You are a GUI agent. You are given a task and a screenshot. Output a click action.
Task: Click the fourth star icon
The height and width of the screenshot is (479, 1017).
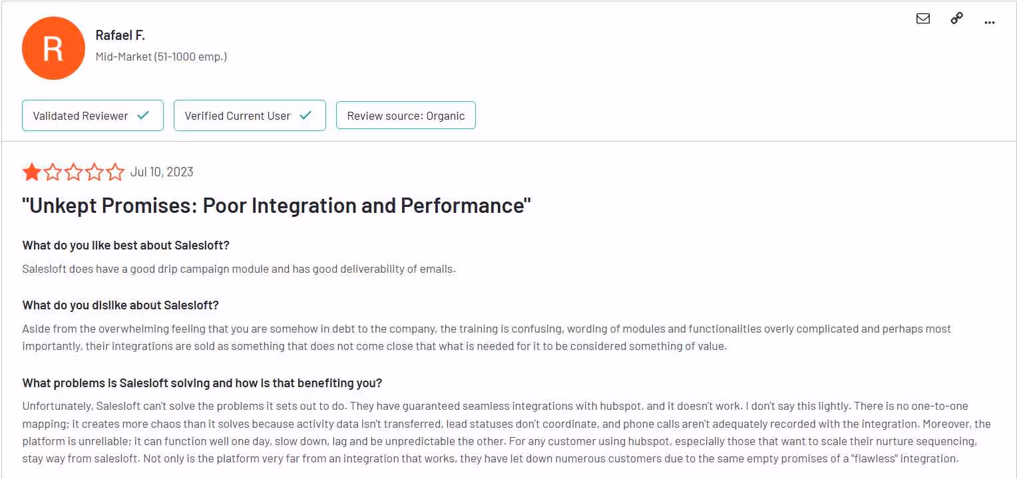[x=95, y=172]
